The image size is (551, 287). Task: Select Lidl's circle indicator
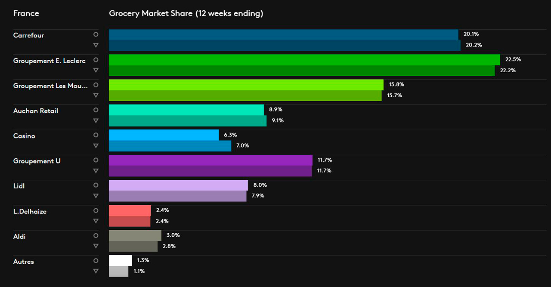pos(96,185)
